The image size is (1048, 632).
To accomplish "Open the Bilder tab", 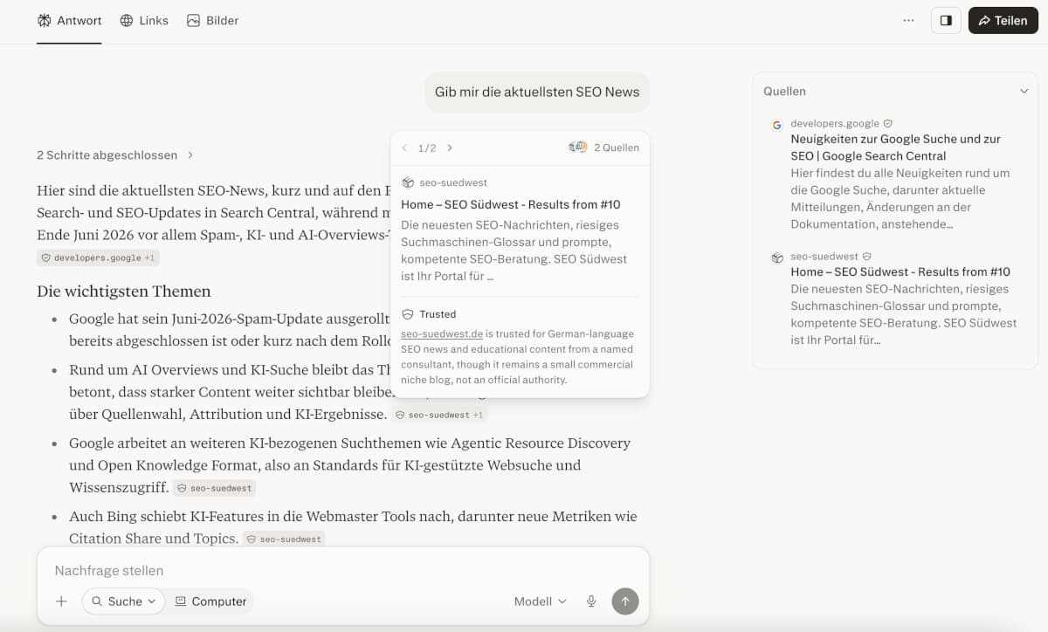I will coord(212,20).
